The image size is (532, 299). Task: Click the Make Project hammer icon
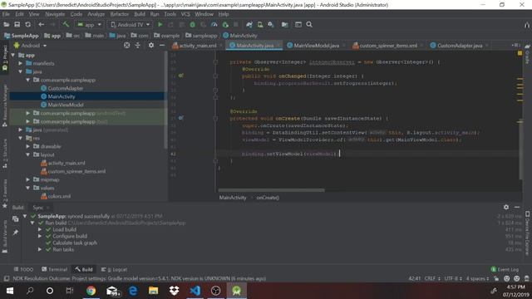(66, 24)
